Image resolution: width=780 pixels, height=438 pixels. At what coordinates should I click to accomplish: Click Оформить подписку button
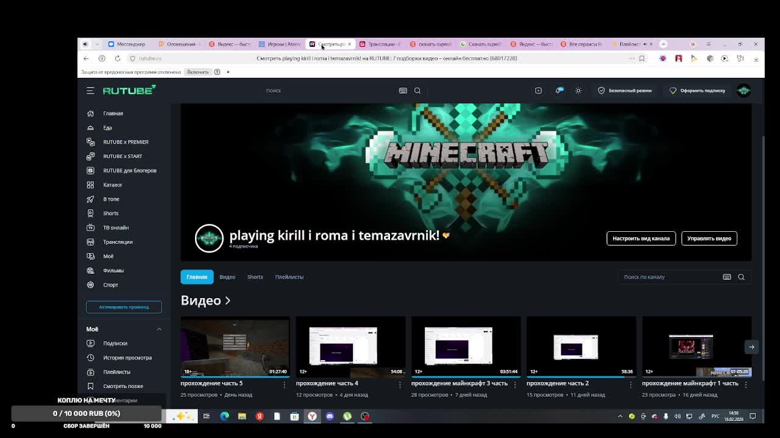pyautogui.click(x=697, y=91)
